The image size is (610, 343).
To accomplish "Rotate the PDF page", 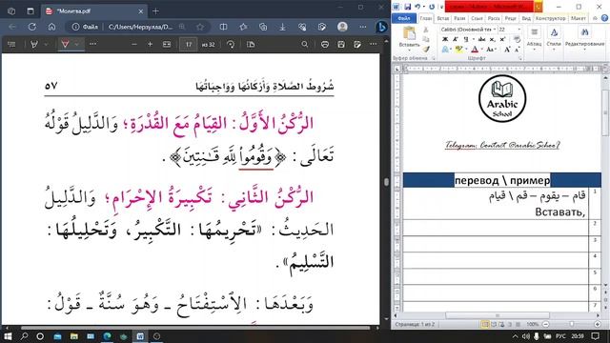I will (231, 45).
